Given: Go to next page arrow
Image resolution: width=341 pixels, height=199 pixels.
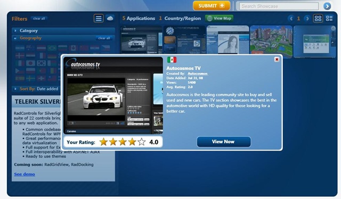Looking at the screenshot, I should 307,19.
